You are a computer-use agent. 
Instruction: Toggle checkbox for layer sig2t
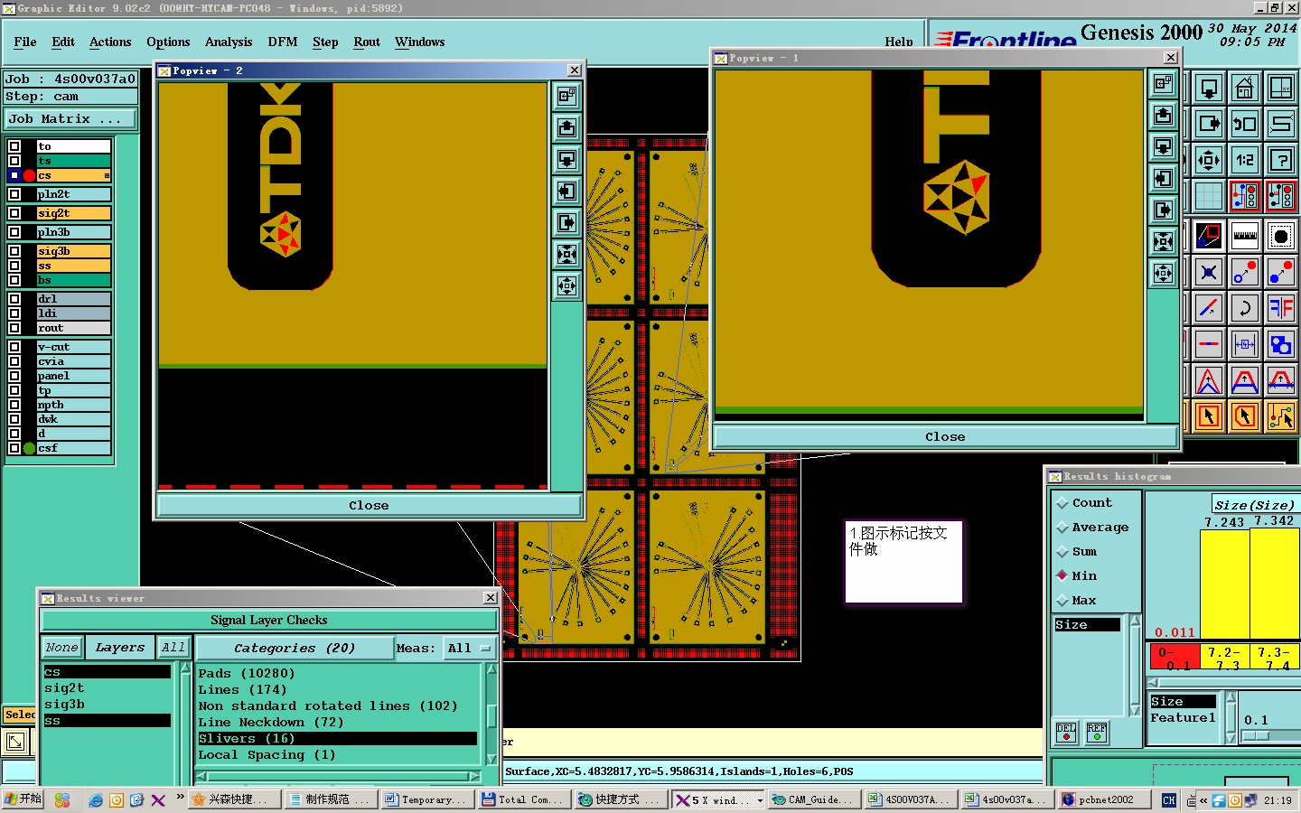pos(14,213)
